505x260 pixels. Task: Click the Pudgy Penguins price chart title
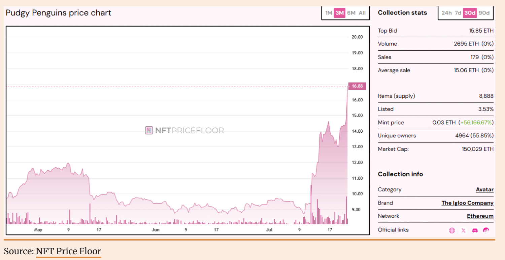pyautogui.click(x=58, y=13)
